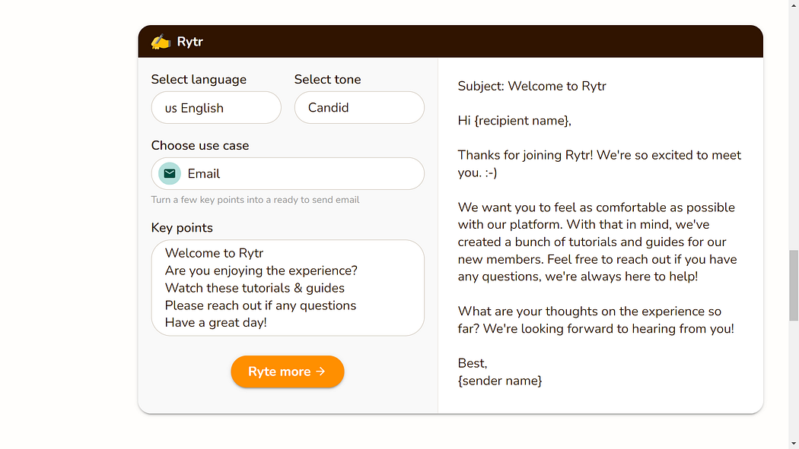Click the Rytr title text in the dark header

tap(189, 42)
